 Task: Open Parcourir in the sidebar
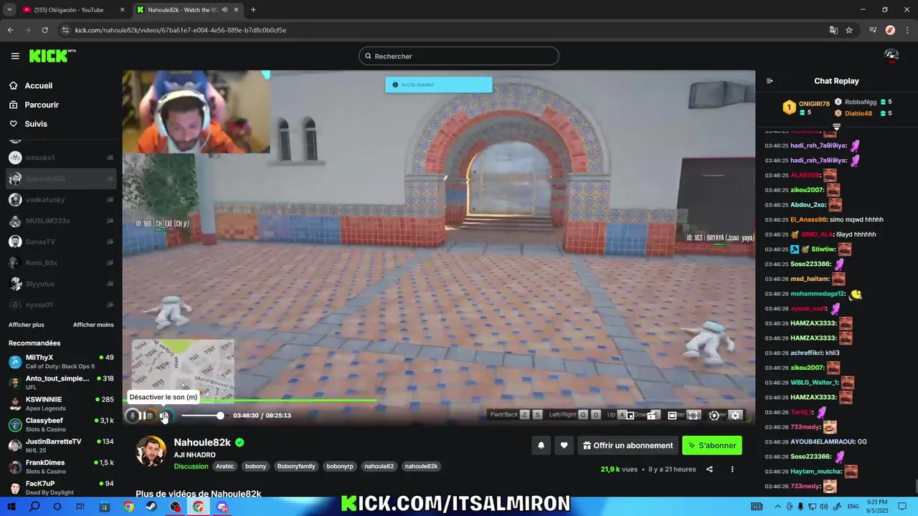click(x=42, y=105)
